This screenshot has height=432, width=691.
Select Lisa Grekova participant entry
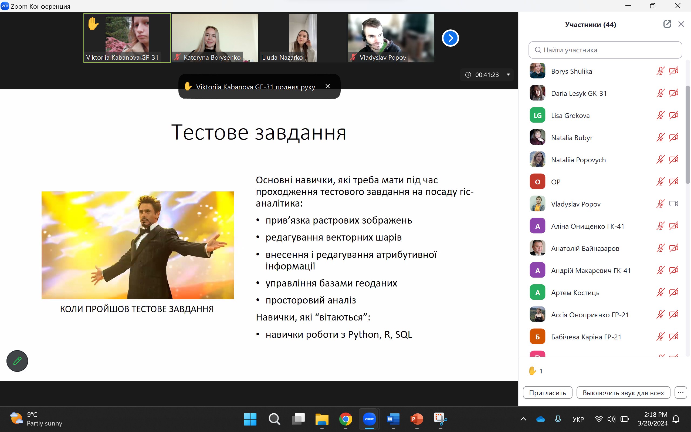[570, 116]
